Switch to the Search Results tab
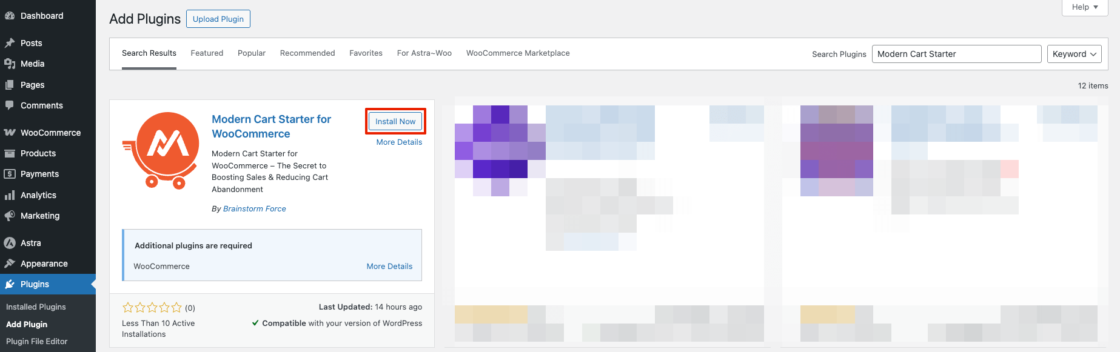Viewport: 1120px width, 352px height. (x=149, y=53)
